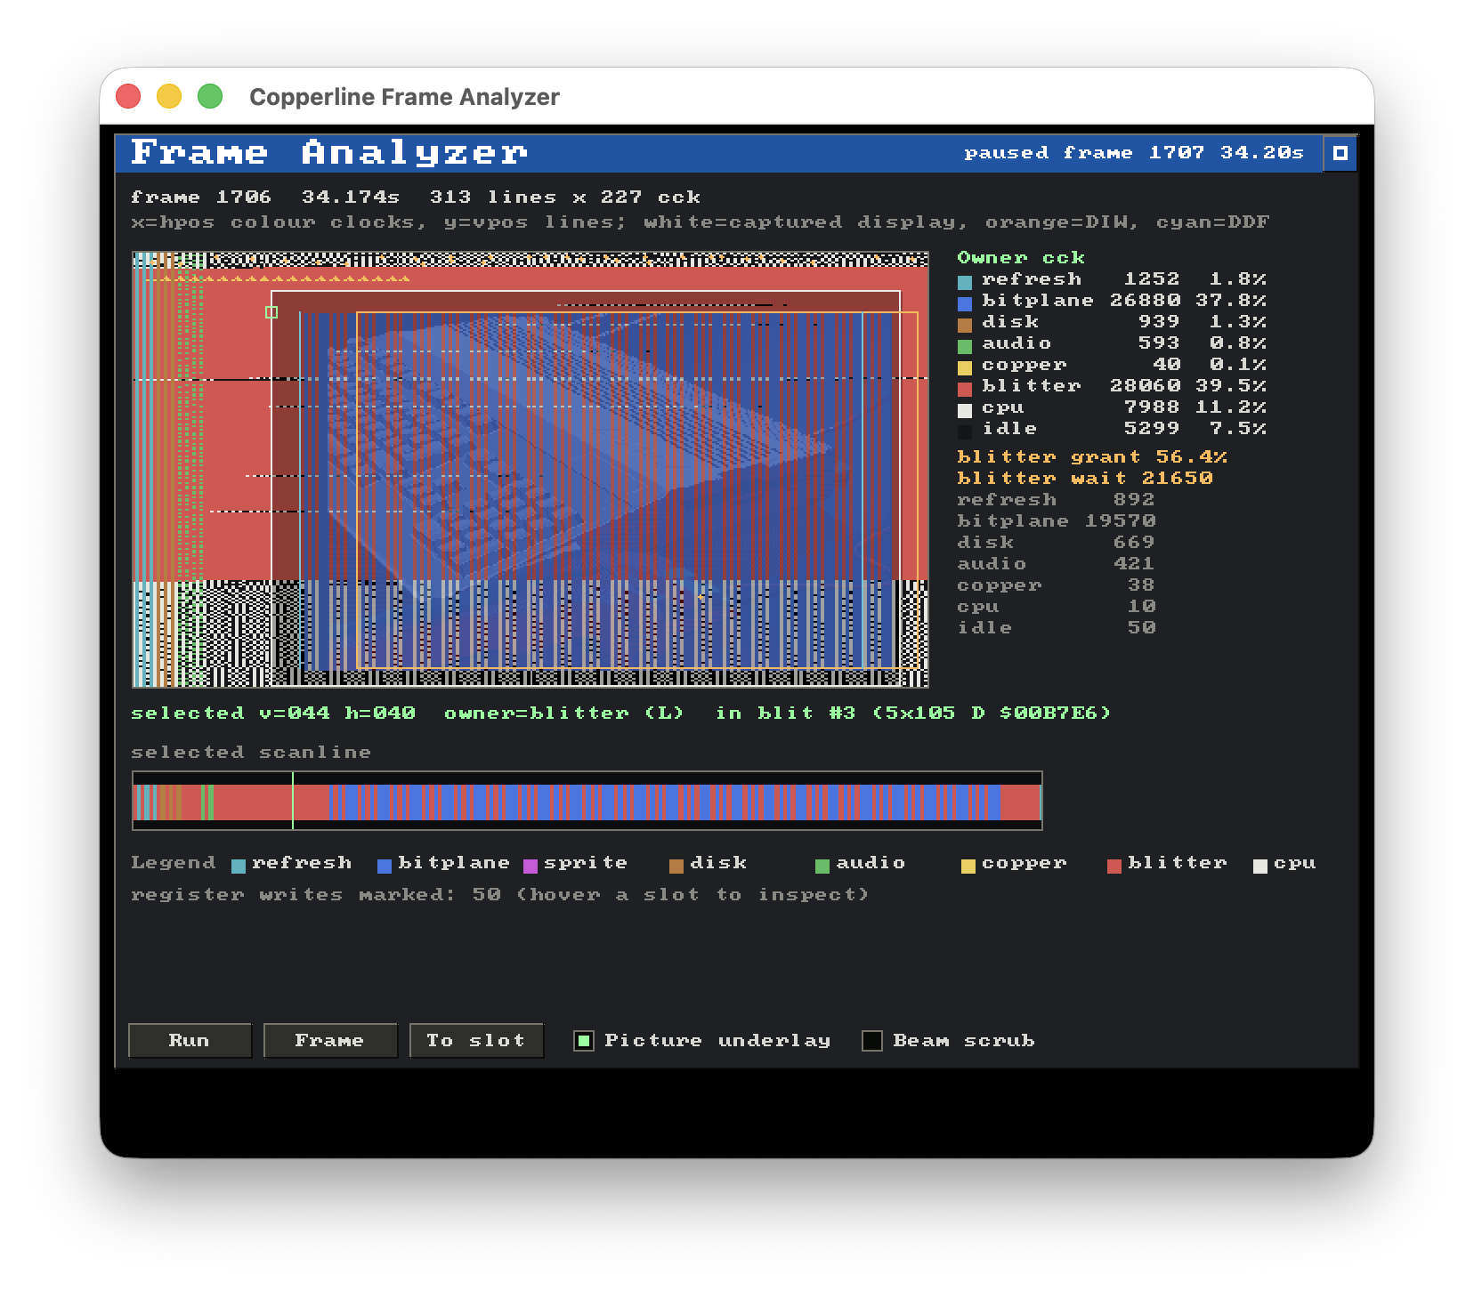Click the blitter 28060 value

point(1145,385)
